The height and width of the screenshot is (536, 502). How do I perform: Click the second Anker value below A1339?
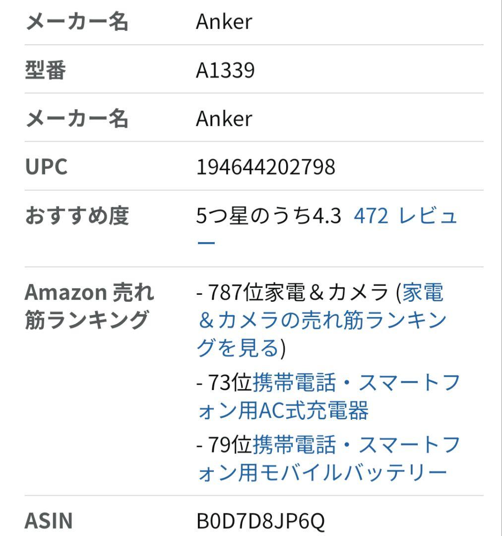tap(224, 118)
